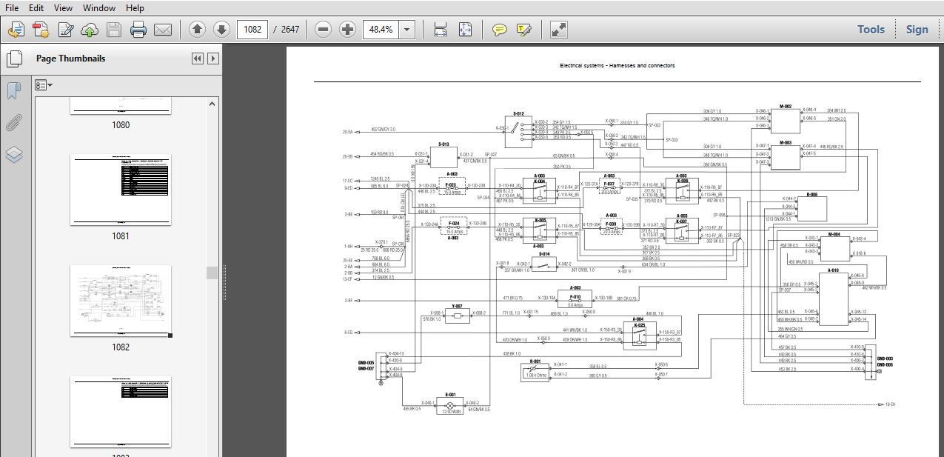944x457 pixels.
Task: Open the Layers navigation panel
Action: tap(14, 155)
